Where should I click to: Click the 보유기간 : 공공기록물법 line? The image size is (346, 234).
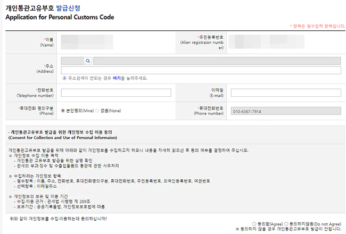pyautogui.click(x=60, y=207)
